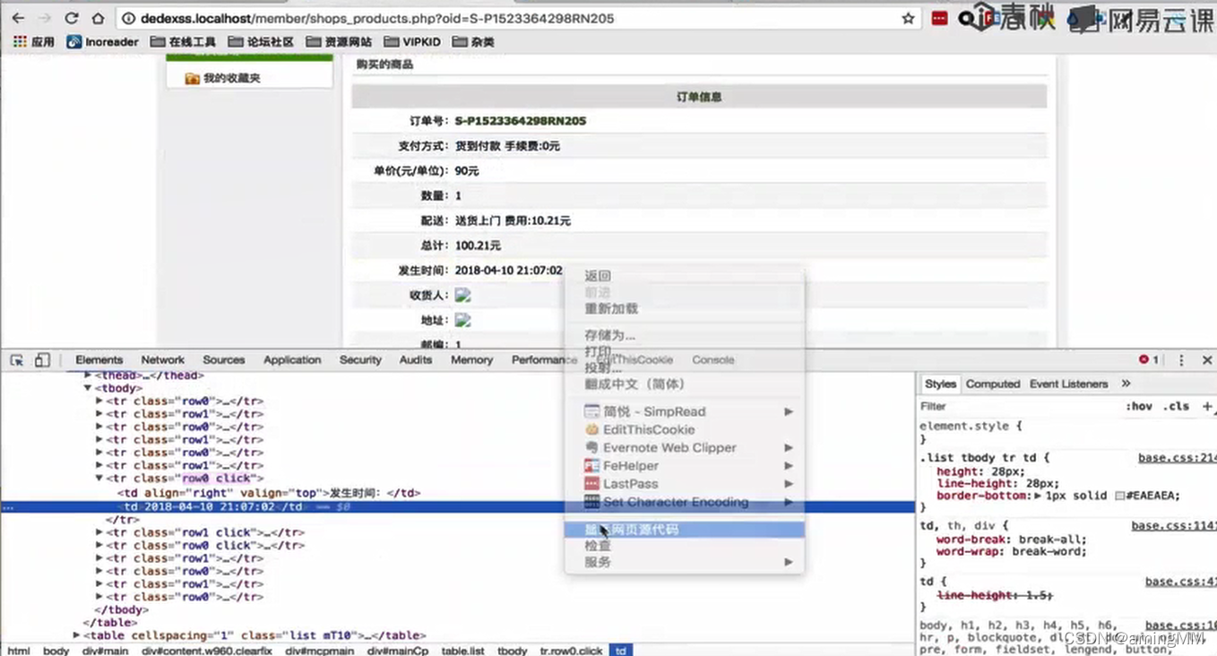The image size is (1217, 656).
Task: Open the Computed styles tab
Action: [992, 384]
